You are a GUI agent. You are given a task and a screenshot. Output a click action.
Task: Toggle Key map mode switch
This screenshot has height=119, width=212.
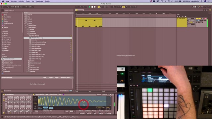198,7
